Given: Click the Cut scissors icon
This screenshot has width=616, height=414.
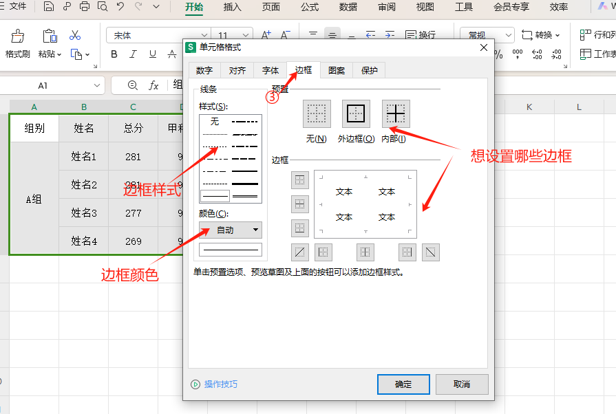Looking at the screenshot, I should point(74,35).
